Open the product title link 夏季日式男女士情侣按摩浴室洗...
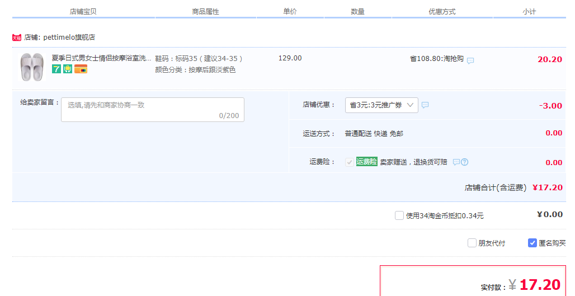The height and width of the screenshot is (296, 575). pos(101,58)
